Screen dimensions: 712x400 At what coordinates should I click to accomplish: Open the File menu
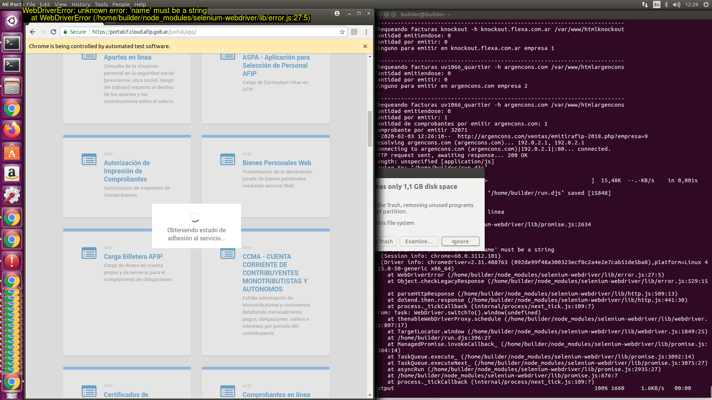[31, 4]
